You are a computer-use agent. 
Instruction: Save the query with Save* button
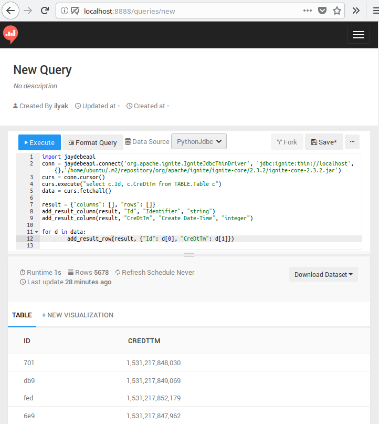pyautogui.click(x=324, y=142)
